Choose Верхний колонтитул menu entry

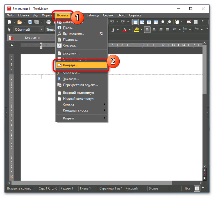tap(78, 93)
